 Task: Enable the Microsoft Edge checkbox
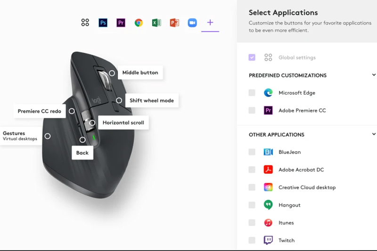click(252, 93)
